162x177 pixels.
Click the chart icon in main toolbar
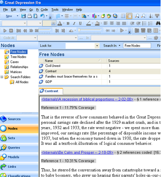tap(94, 16)
